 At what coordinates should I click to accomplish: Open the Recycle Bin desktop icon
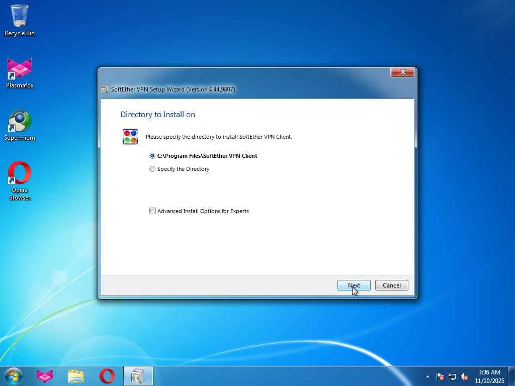20,20
